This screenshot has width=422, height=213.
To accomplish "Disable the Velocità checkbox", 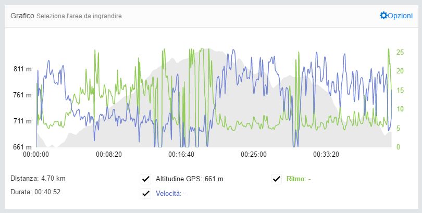I will [x=146, y=194].
